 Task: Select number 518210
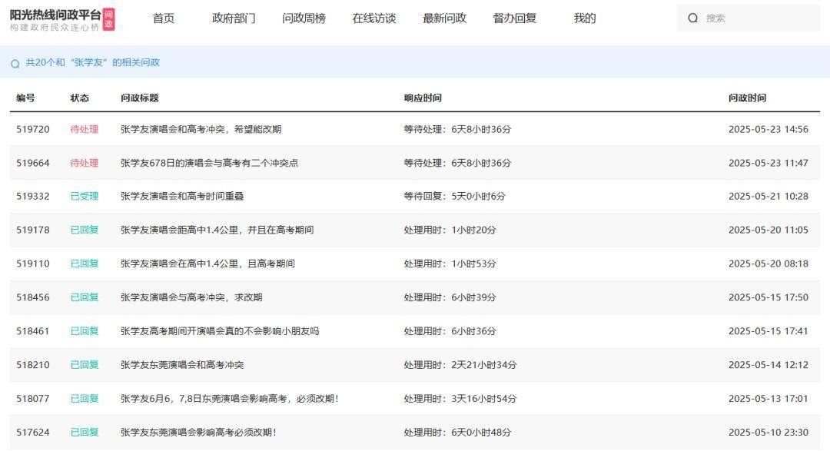pos(33,365)
